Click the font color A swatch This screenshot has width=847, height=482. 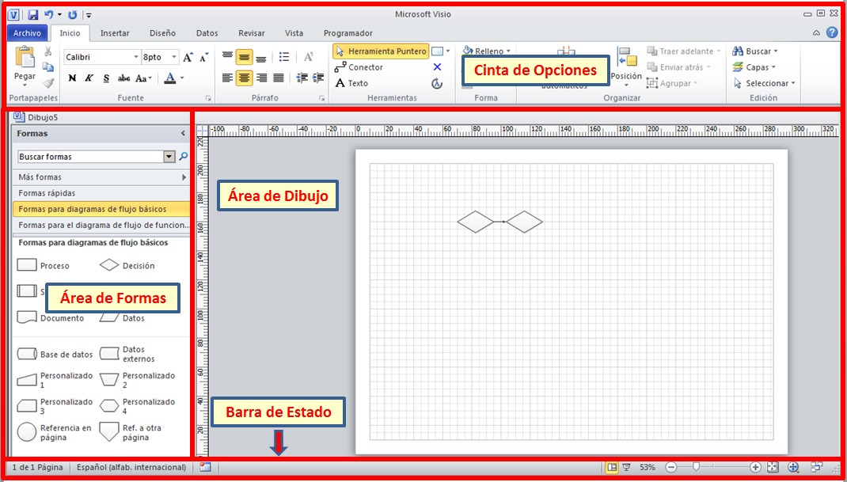[x=170, y=78]
